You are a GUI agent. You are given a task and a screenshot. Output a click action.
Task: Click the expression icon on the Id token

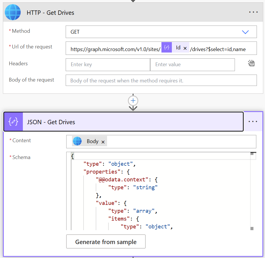[166, 47]
